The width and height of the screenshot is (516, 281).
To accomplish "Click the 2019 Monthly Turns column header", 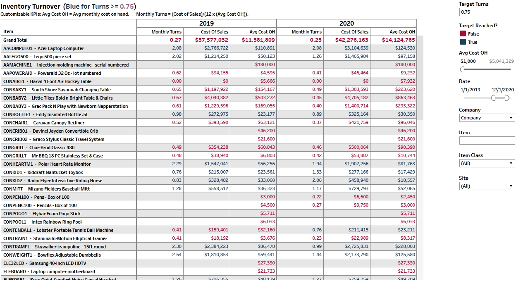I will [166, 32].
